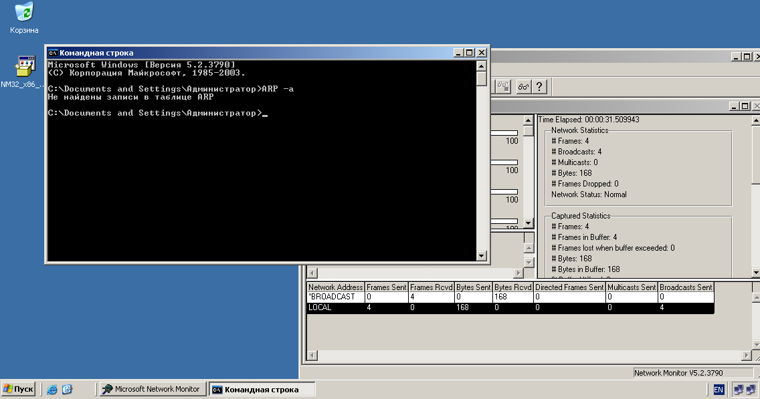Switch to Microsoft Network Monitor taskbar button

point(153,389)
